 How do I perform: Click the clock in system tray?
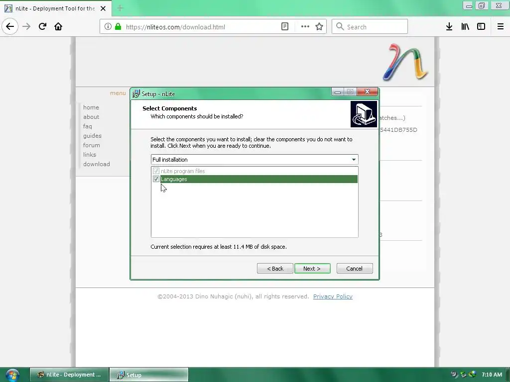pyautogui.click(x=492, y=375)
